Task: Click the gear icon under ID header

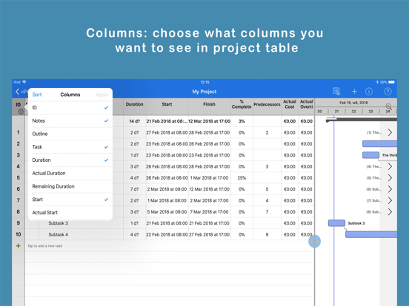Action: [x=21, y=112]
